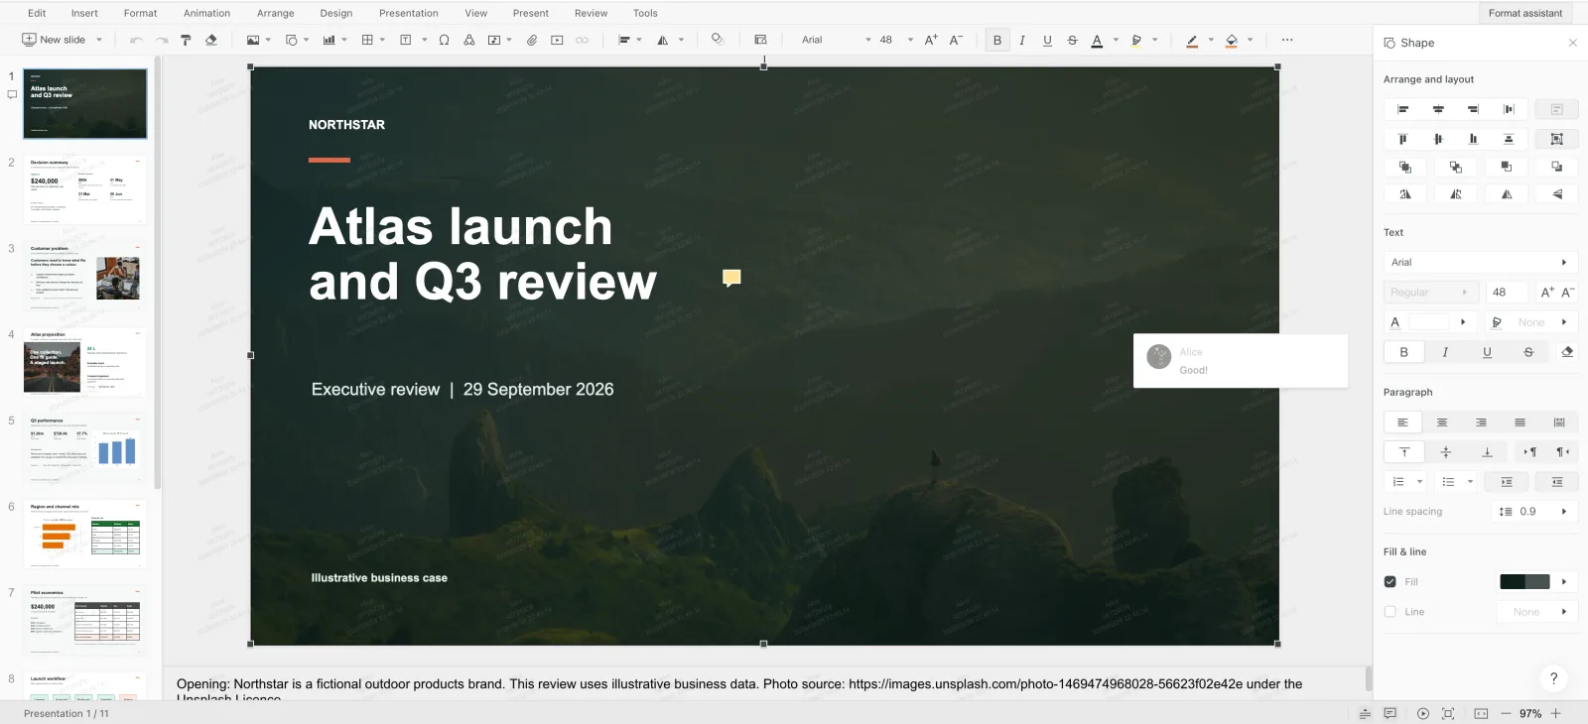1588x724 pixels.
Task: Toggle Italic in the Shape panel
Action: point(1445,352)
